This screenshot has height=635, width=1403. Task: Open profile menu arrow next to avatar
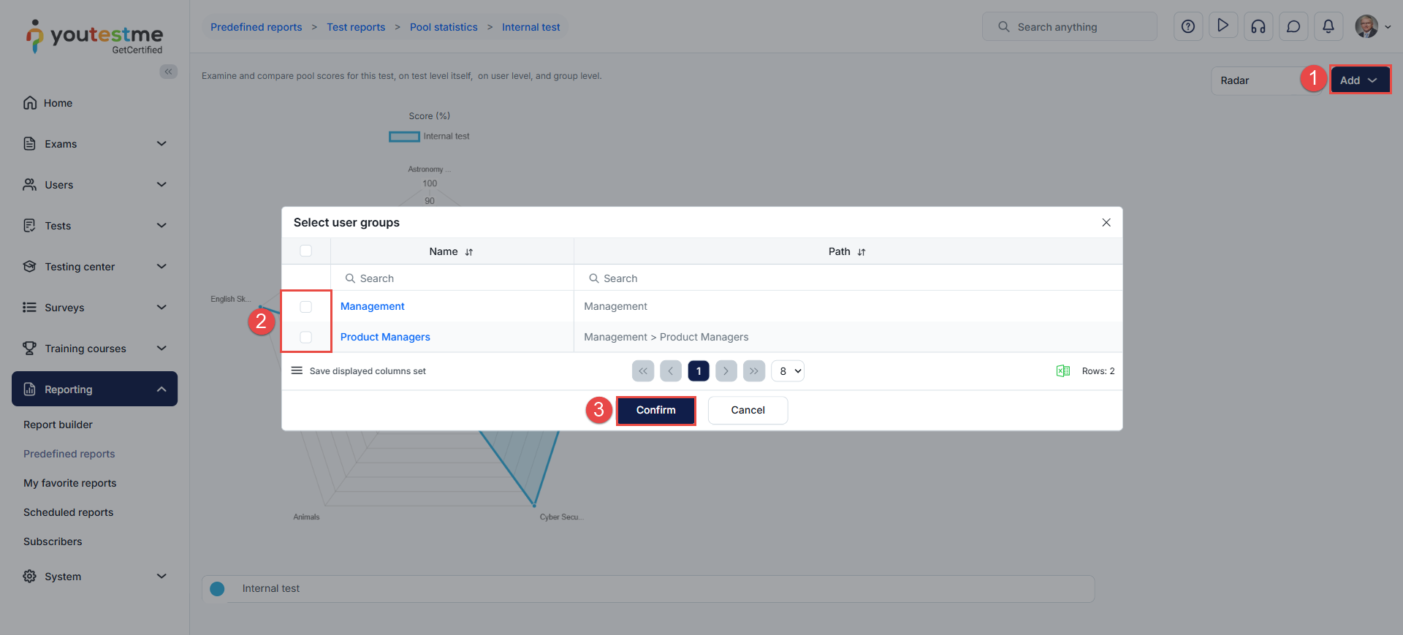(1388, 27)
